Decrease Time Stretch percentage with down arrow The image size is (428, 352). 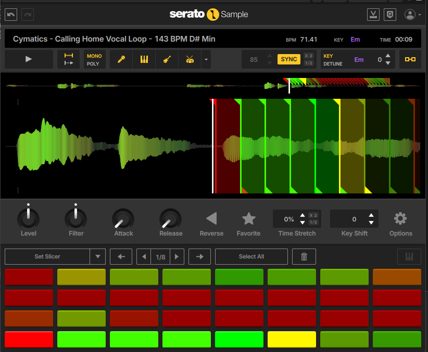(x=303, y=223)
